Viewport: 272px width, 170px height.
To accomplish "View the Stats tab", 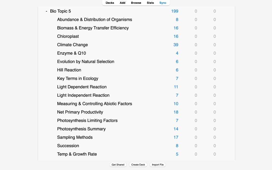I will pyautogui.click(x=150, y=3).
